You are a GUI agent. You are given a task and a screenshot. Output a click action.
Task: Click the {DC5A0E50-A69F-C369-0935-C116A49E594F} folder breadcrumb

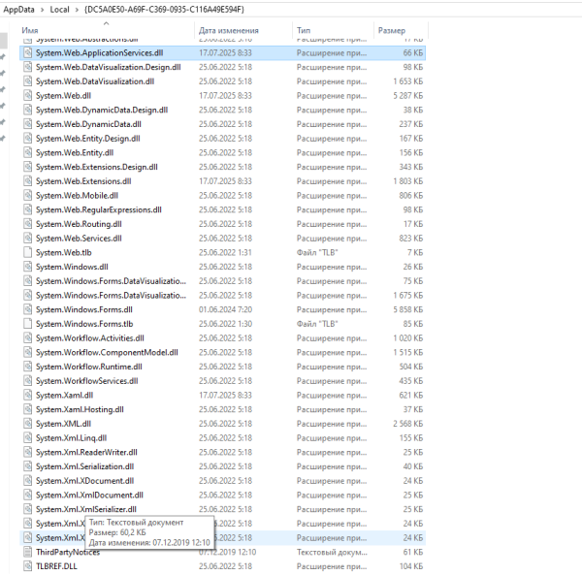pyautogui.click(x=164, y=10)
